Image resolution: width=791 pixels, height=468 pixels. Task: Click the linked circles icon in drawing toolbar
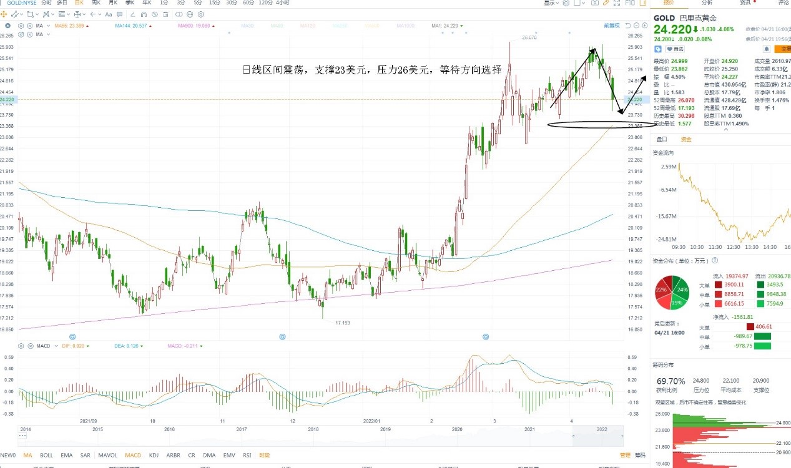(179, 14)
